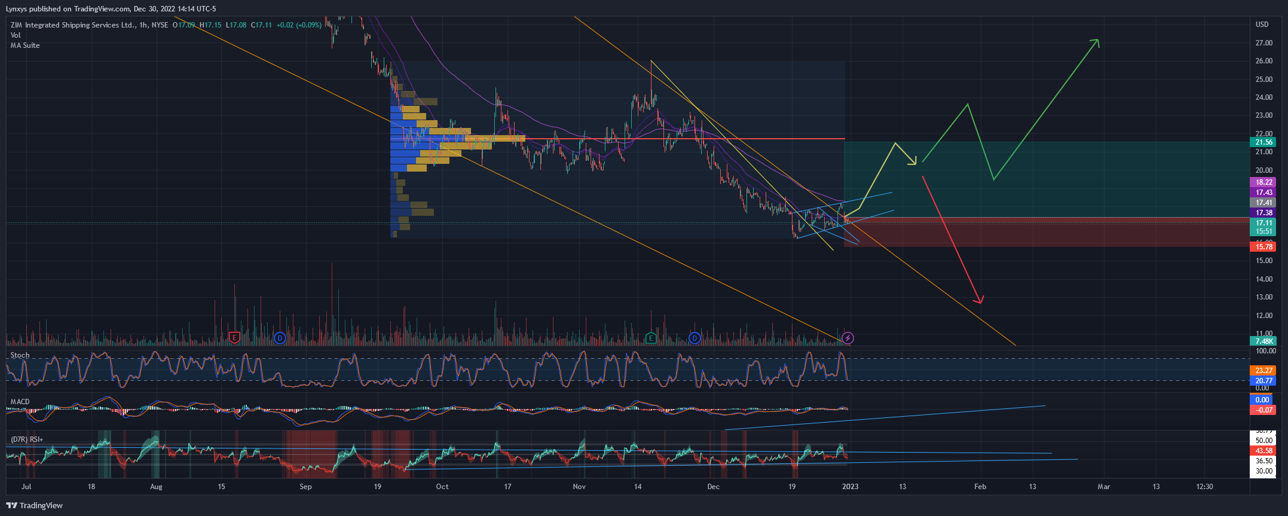Click the 43.58 RSI value label

[x=1263, y=451]
